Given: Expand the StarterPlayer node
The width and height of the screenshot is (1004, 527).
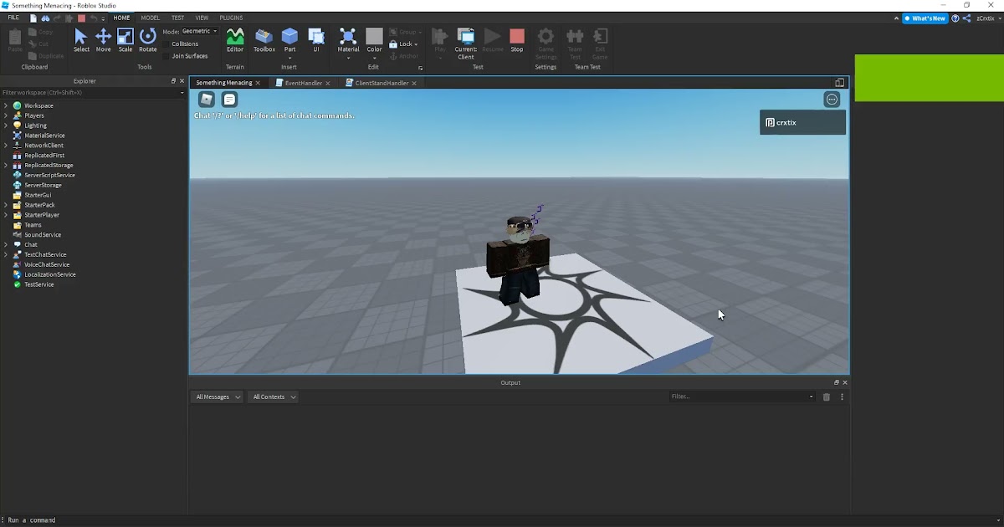Looking at the screenshot, I should coord(6,215).
